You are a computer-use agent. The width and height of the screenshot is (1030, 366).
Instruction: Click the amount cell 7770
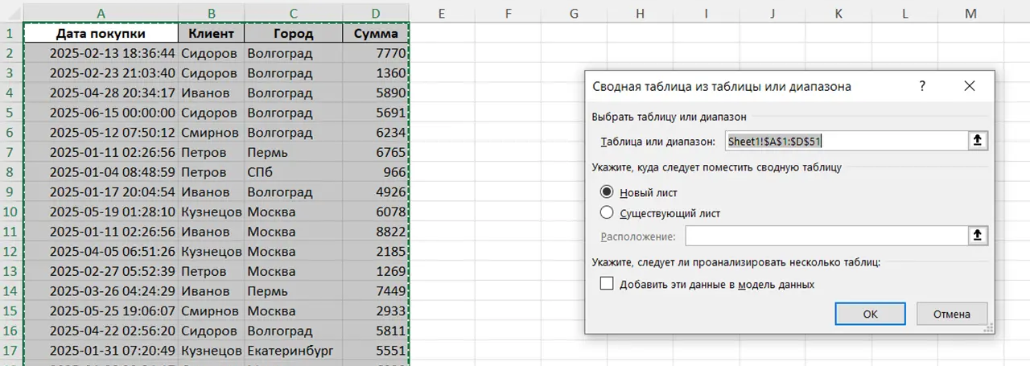(376, 53)
